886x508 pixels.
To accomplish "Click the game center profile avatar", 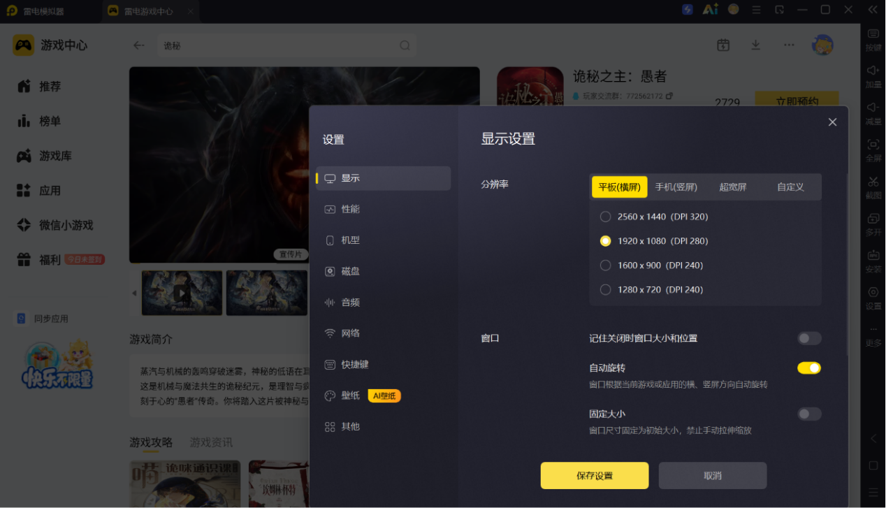I will click(822, 45).
